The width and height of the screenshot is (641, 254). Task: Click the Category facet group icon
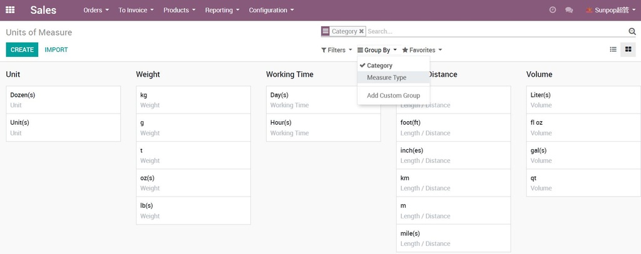(x=326, y=31)
